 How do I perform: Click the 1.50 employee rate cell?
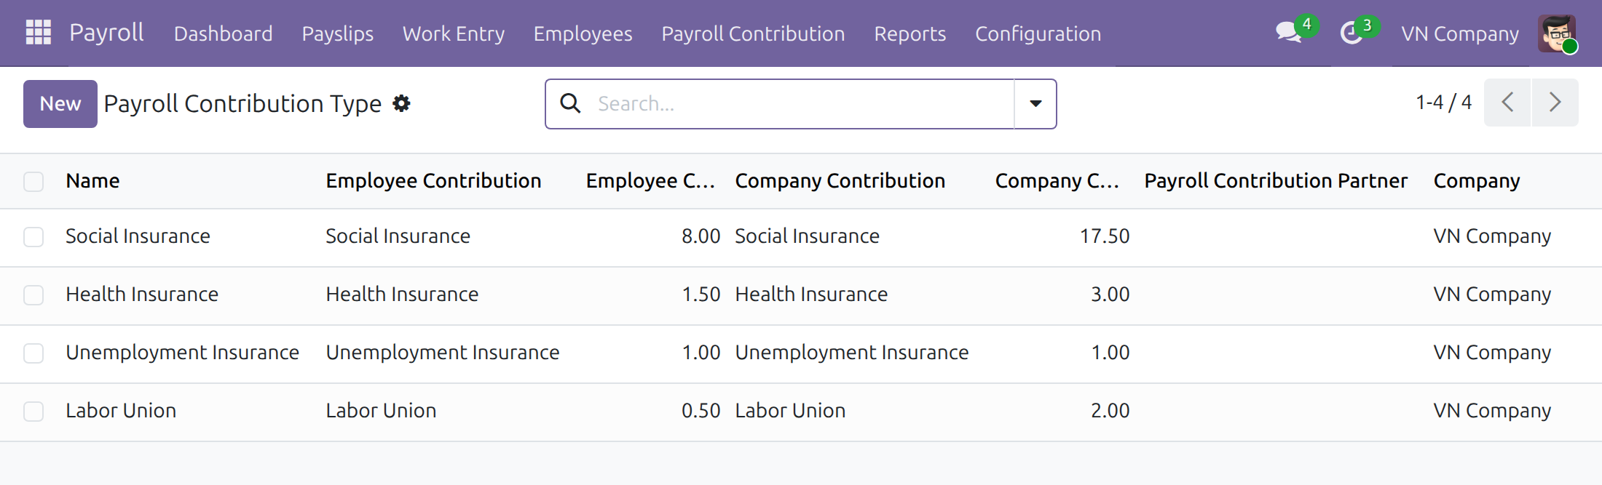(701, 294)
